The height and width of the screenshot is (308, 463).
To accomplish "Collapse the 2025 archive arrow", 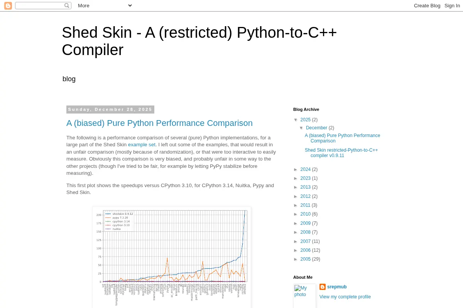I will click(x=296, y=120).
